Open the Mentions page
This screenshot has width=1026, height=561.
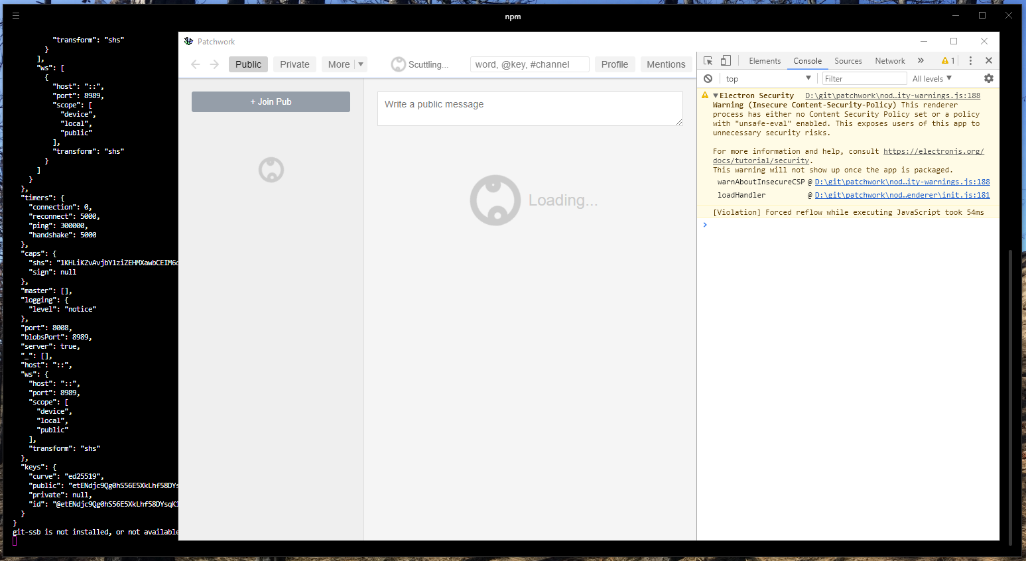pos(666,64)
